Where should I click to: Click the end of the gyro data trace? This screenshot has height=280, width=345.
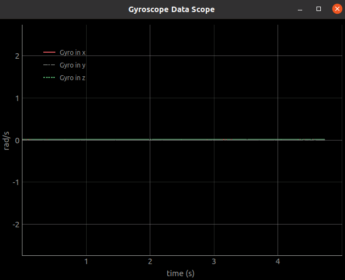[325, 139]
